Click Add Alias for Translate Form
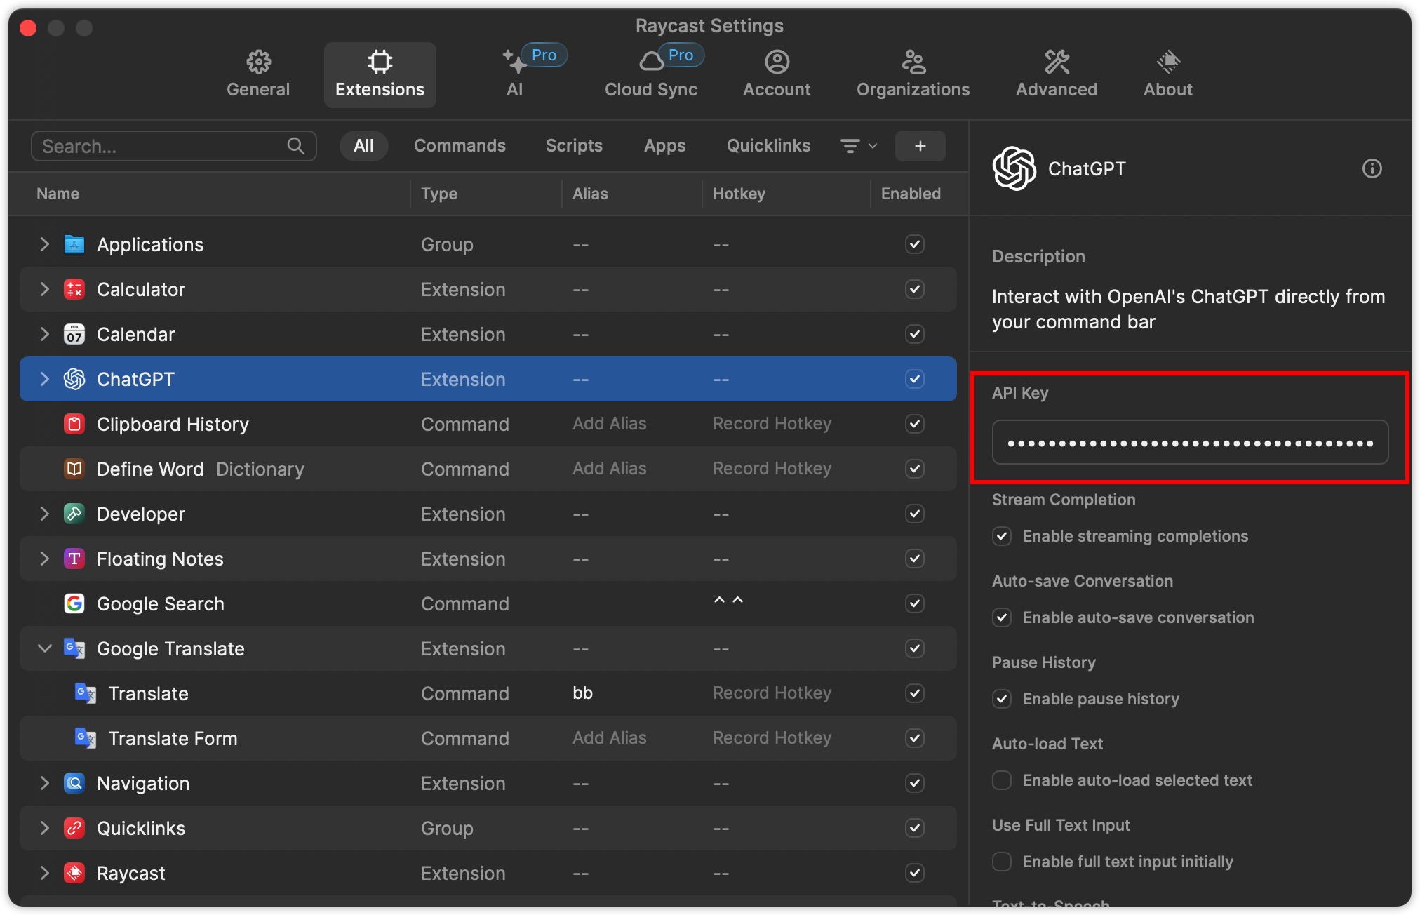The width and height of the screenshot is (1420, 915). (609, 738)
